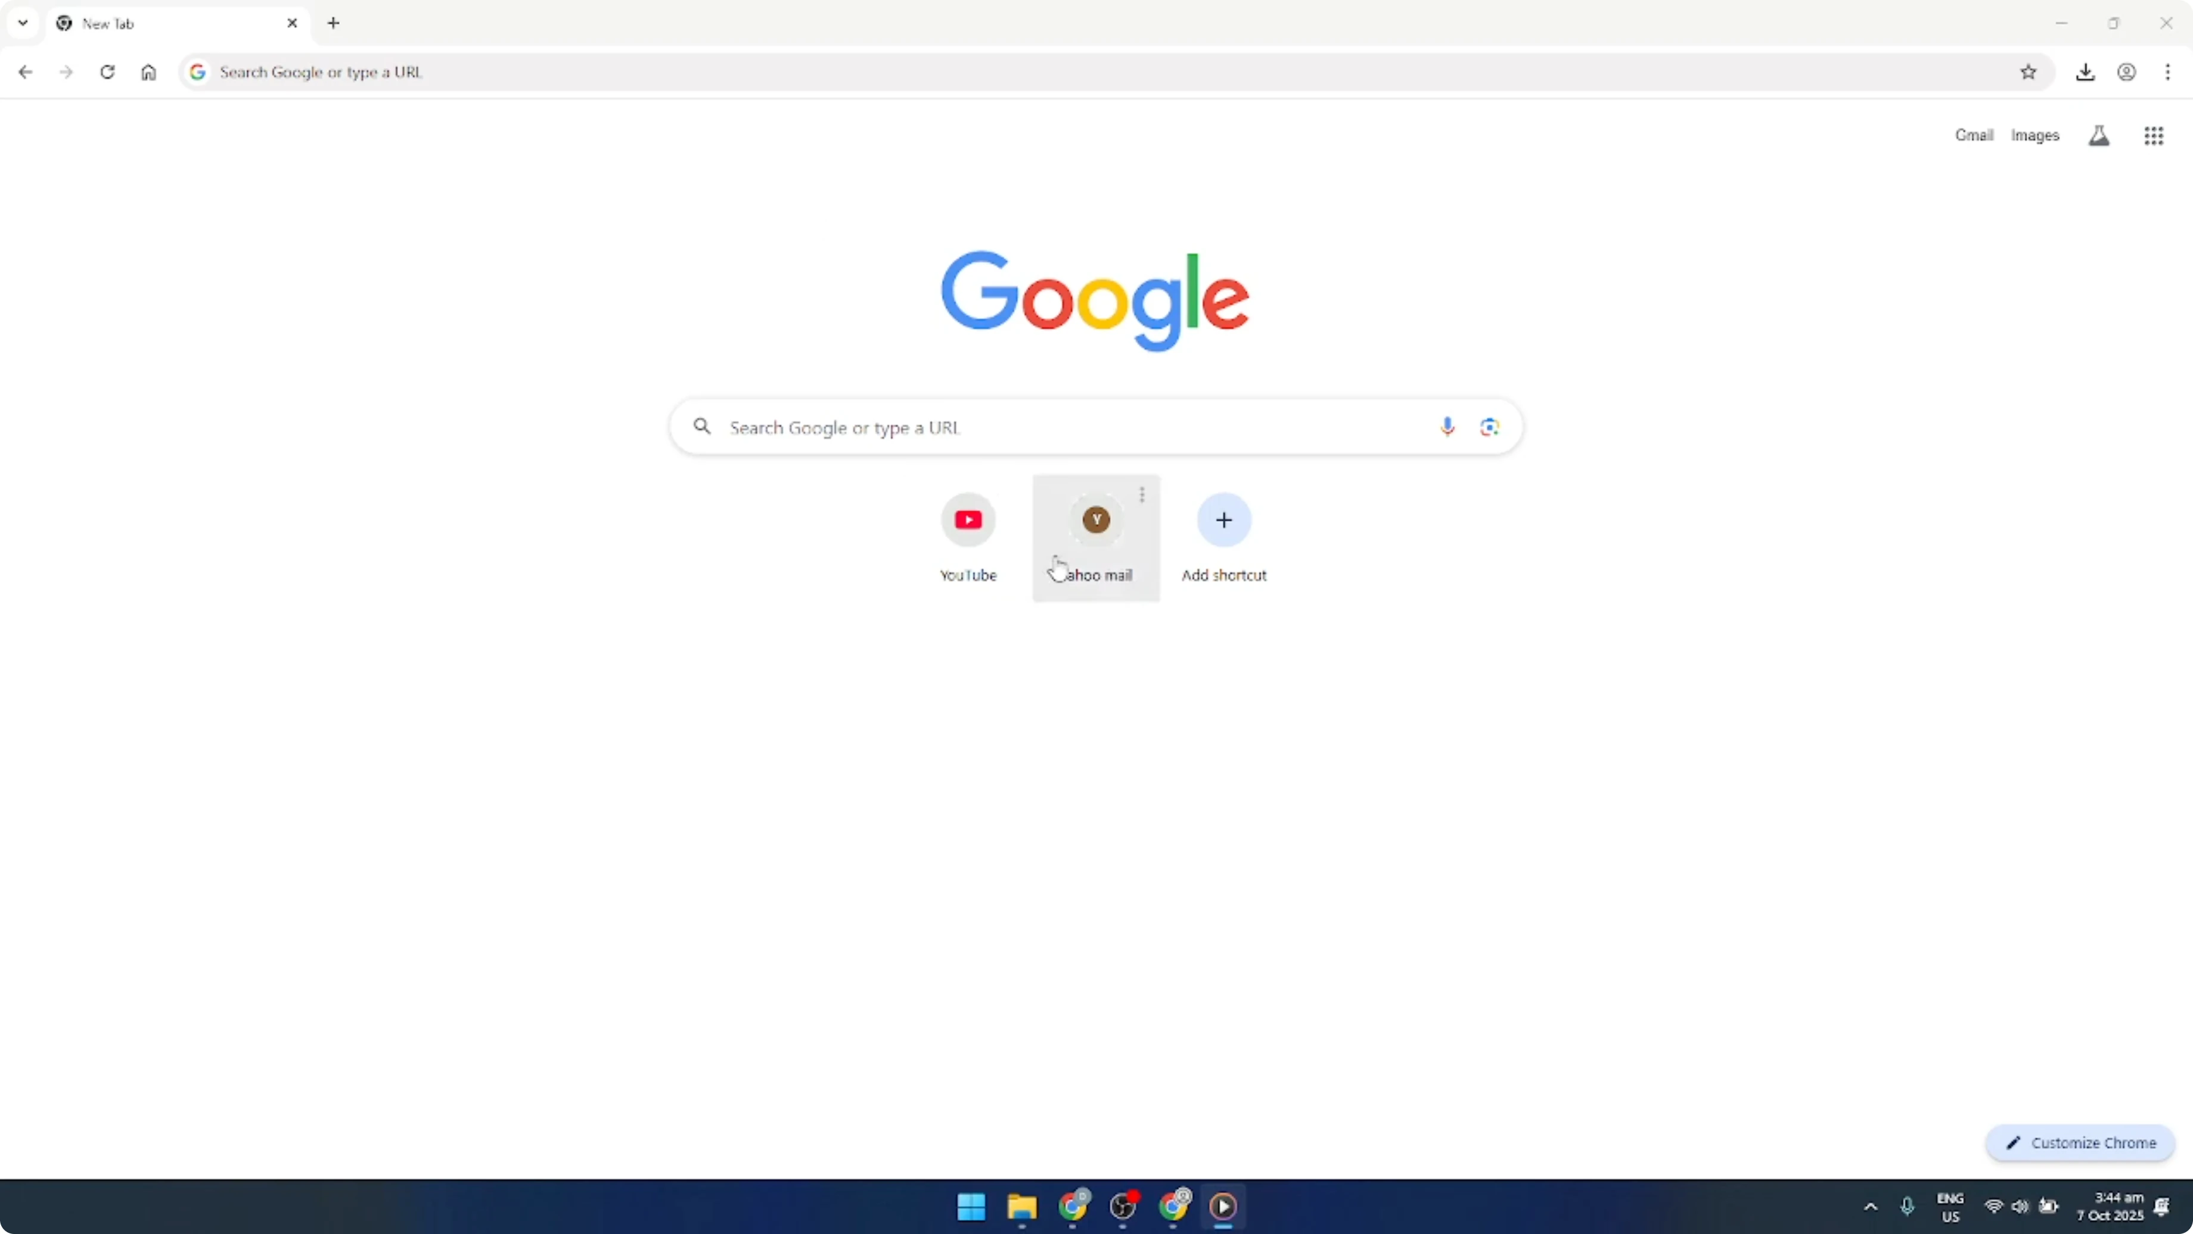Go forward with the forward arrow
Screen dimensions: 2193x1234
click(x=66, y=72)
